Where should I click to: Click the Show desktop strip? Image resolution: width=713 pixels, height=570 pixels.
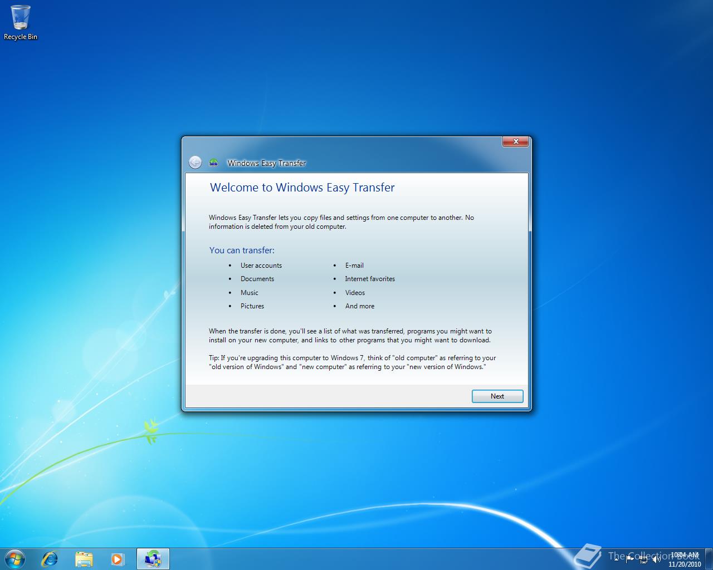tap(709, 559)
